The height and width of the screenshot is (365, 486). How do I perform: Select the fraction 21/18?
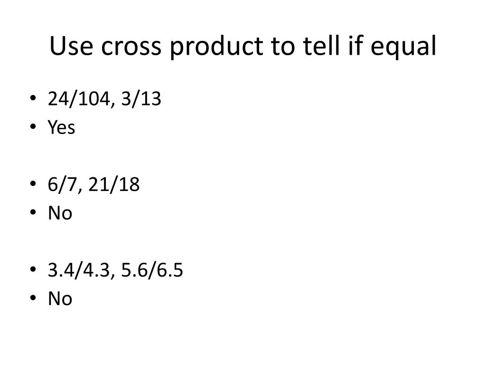pos(114,184)
